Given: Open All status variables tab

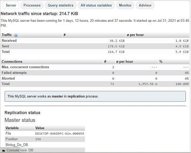Looking at the screenshot, I should coord(96,5).
